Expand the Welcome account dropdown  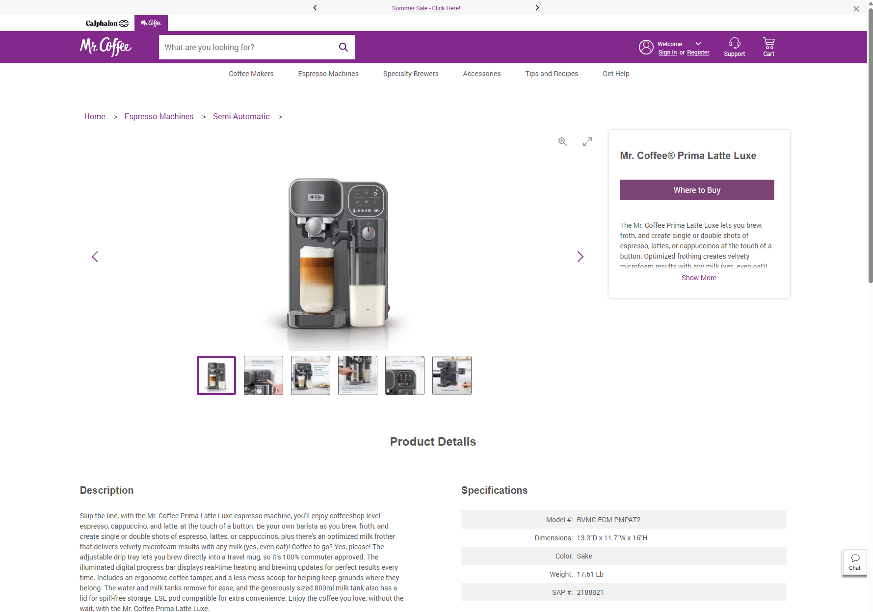[x=698, y=44]
